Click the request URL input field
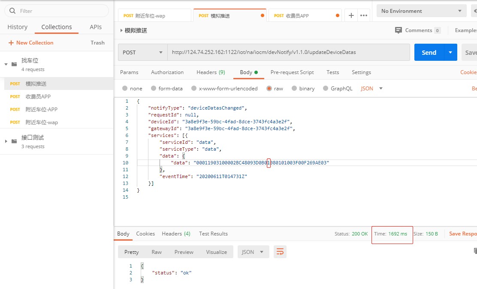 288,52
